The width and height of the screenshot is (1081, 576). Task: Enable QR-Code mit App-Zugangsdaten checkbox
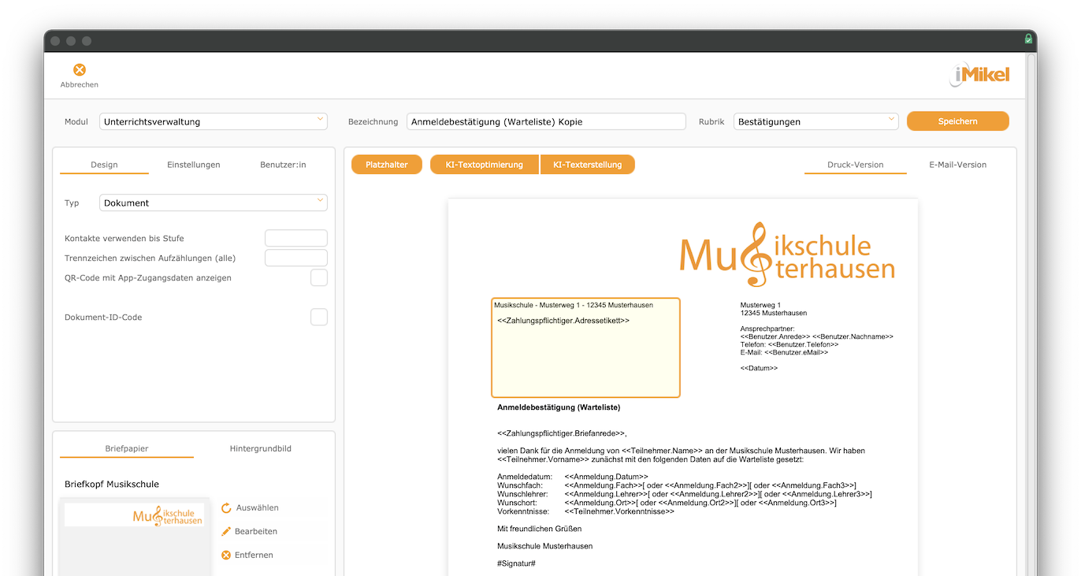319,278
